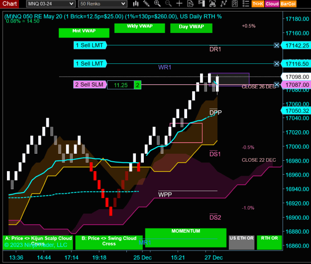The height and width of the screenshot is (264, 311).
Task: Click the Price Kijun Scalp Cloud Cross button
Action: tap(38, 243)
